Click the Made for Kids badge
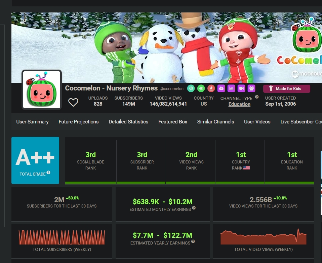 286,89
